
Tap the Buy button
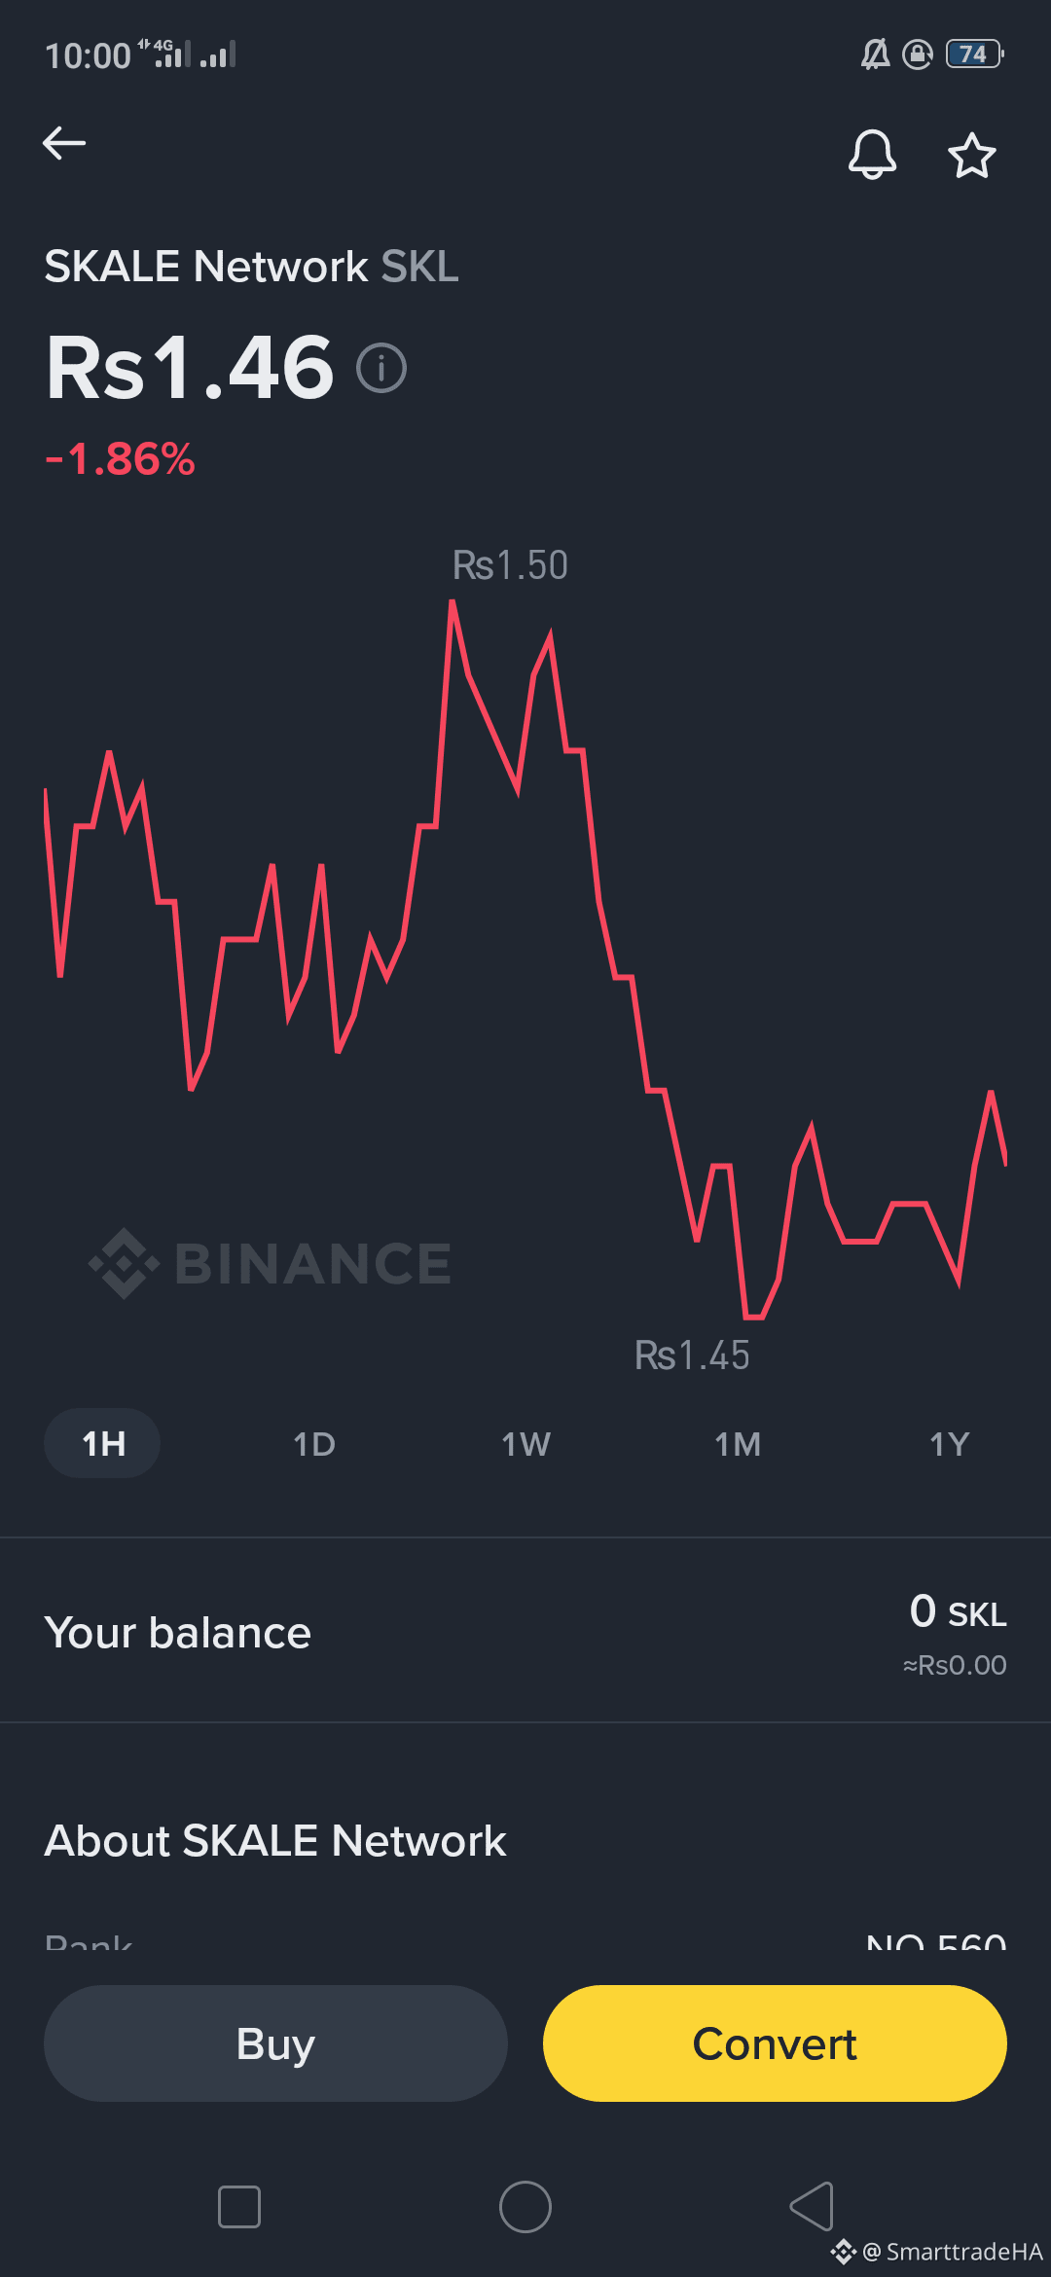[x=275, y=2043]
